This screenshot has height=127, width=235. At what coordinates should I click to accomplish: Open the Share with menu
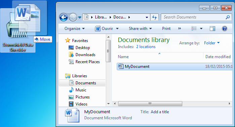(140, 29)
